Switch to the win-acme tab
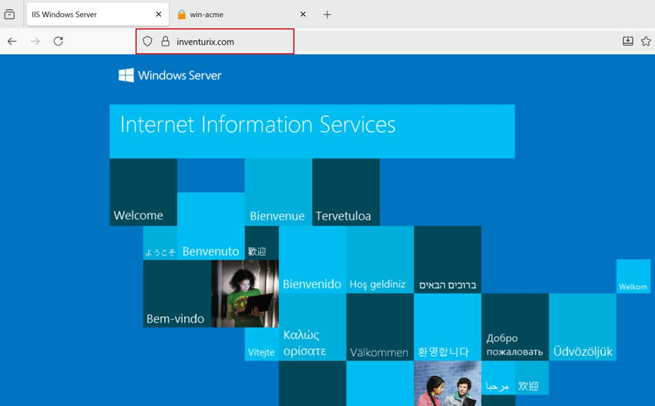 [242, 15]
